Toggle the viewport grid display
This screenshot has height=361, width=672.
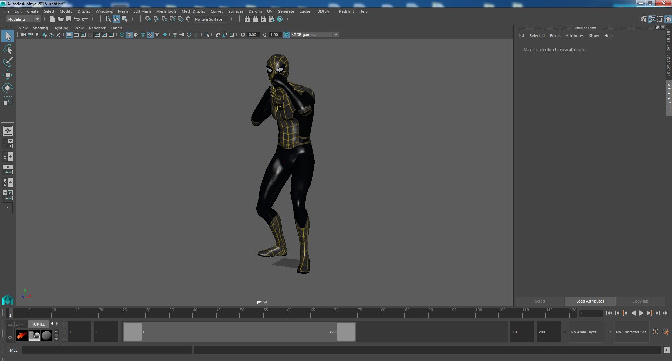click(x=69, y=35)
